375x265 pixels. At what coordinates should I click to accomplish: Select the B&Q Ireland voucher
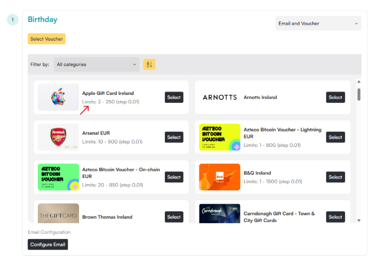[335, 177]
